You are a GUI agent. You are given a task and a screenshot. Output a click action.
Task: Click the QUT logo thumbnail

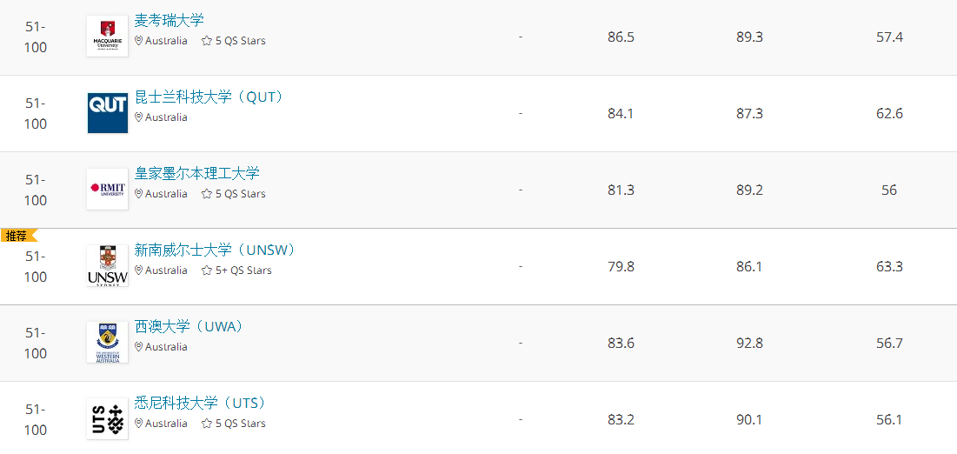pyautogui.click(x=108, y=113)
